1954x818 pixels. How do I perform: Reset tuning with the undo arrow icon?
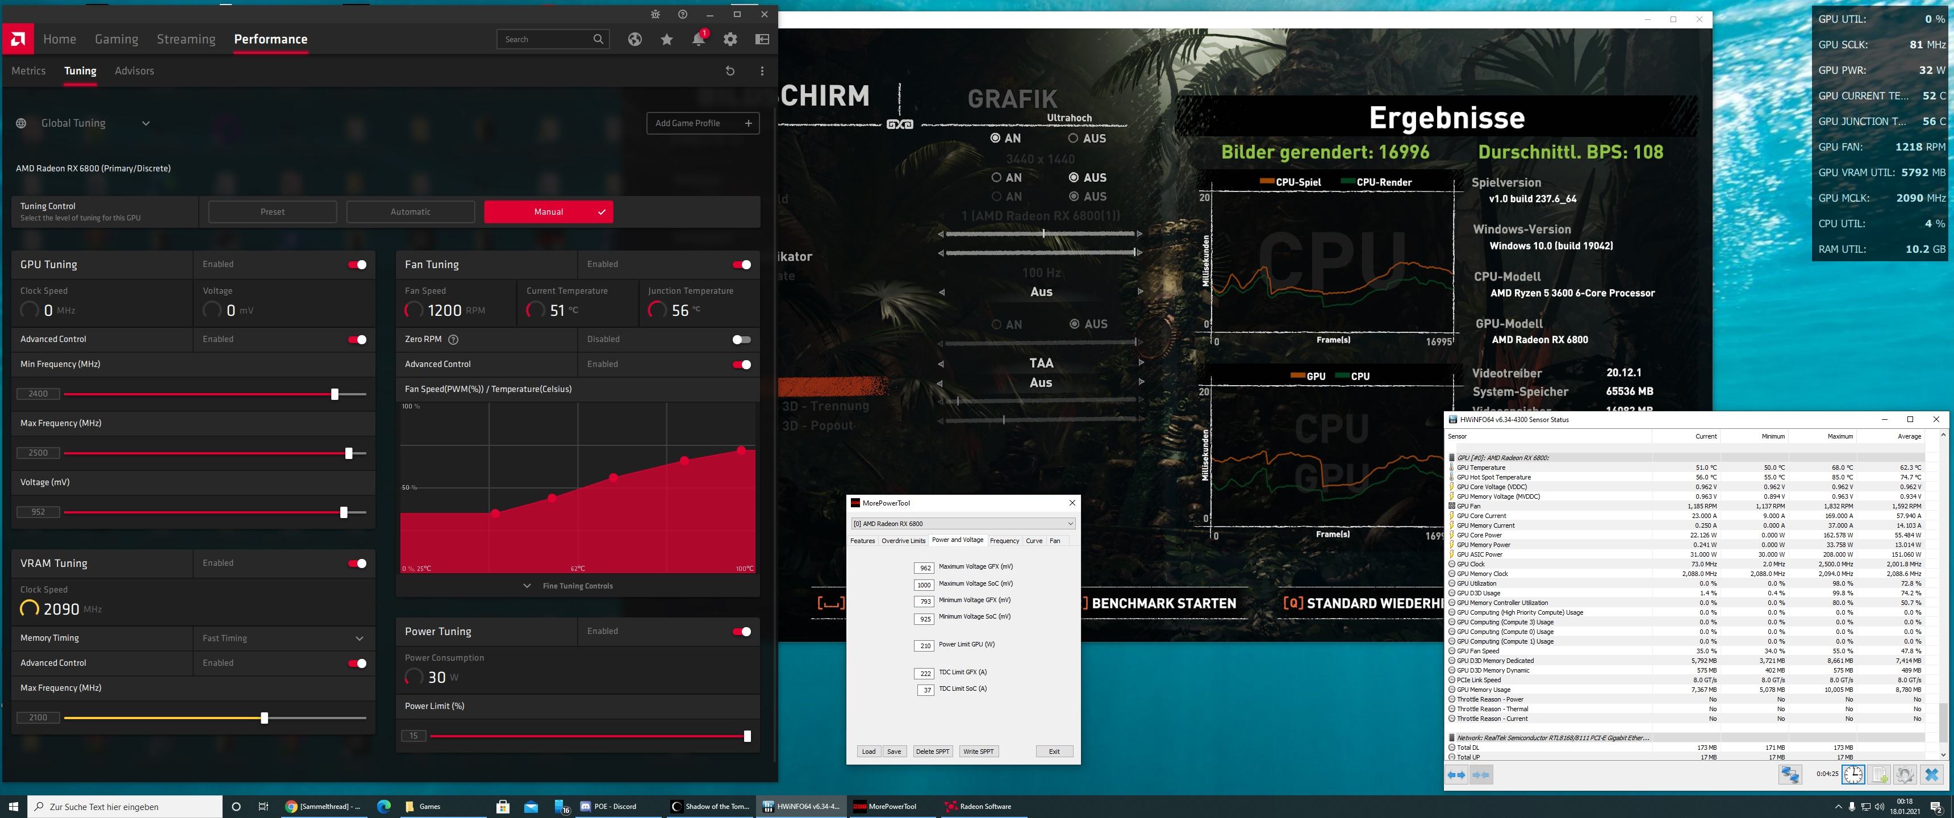(x=730, y=70)
